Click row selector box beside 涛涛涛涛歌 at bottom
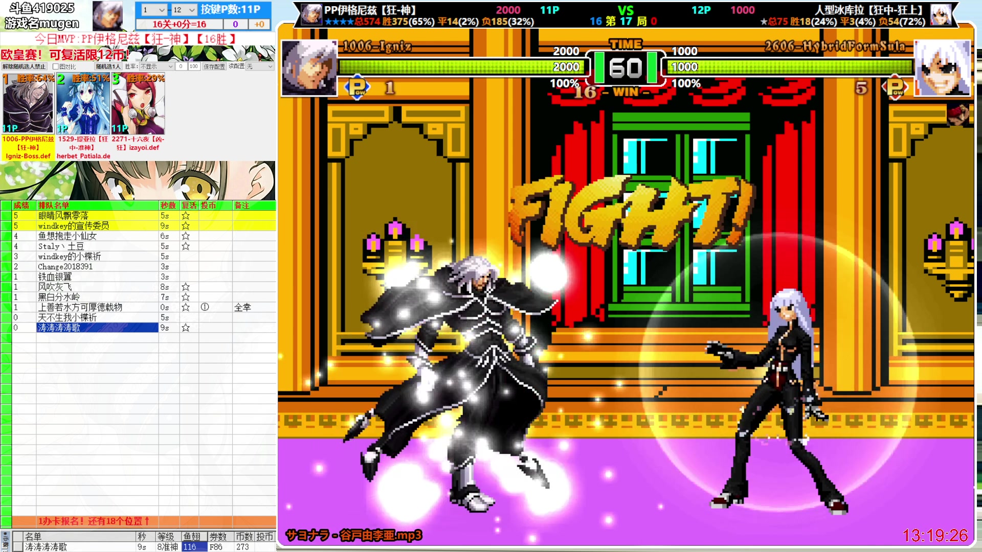This screenshot has height=552, width=982. [18, 547]
